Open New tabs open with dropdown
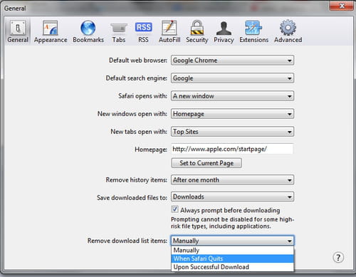Screen dimensions: 356x277 click(232, 132)
